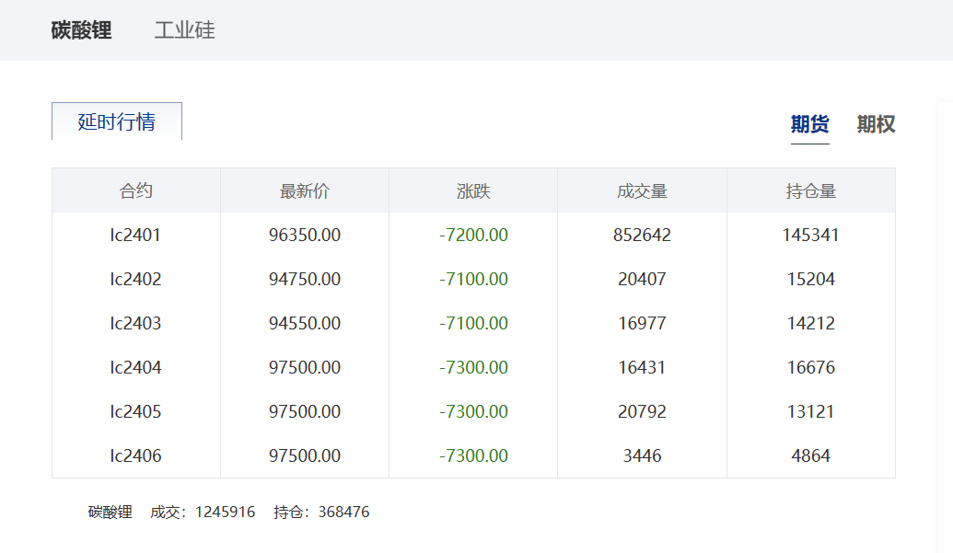Click the 持仓量 column header

point(810,191)
